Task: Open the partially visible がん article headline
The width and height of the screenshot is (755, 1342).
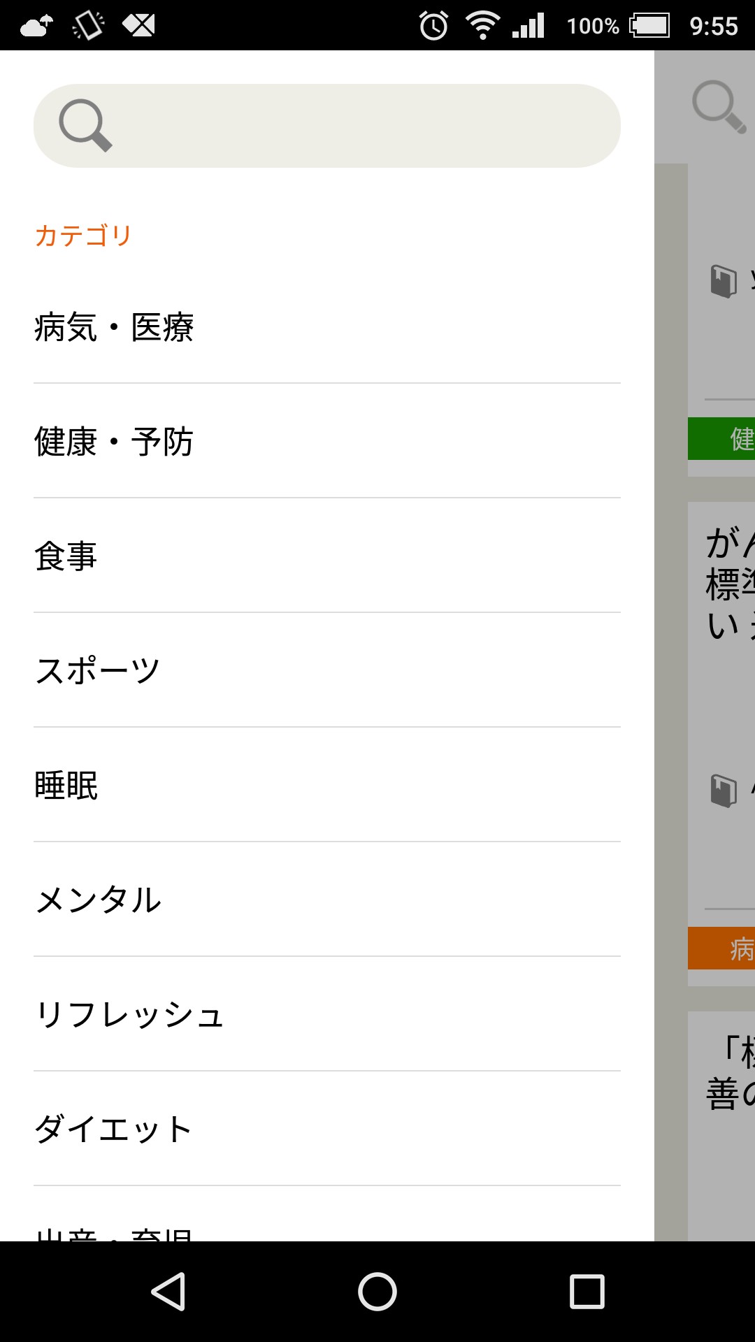Action: click(x=730, y=584)
